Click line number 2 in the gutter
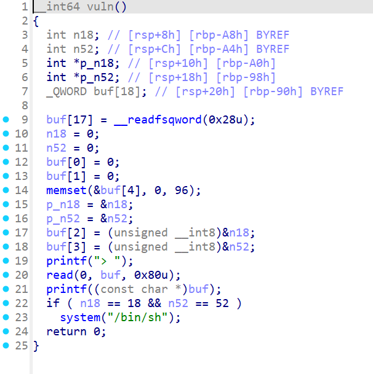Screen dimensions: 373x374 25,21
